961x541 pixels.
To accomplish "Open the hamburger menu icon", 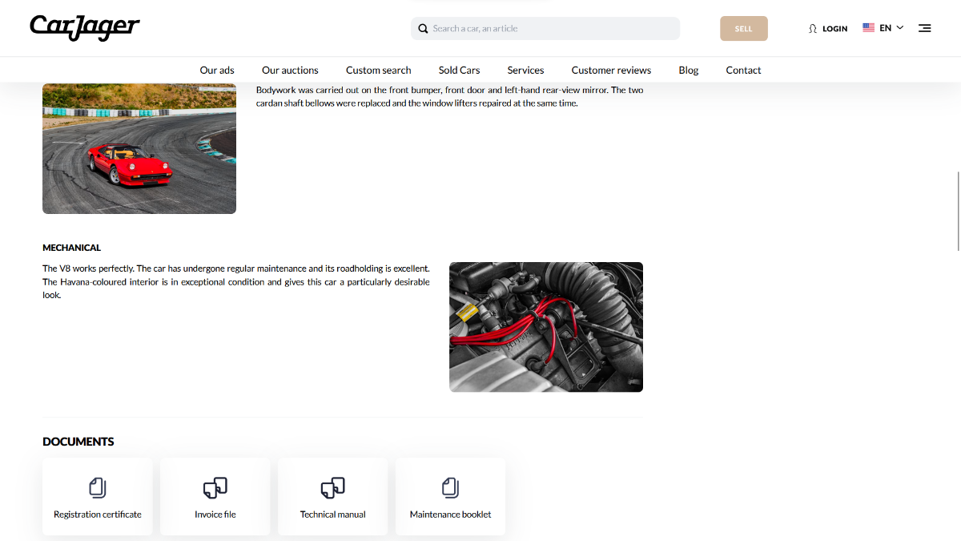I will click(924, 28).
